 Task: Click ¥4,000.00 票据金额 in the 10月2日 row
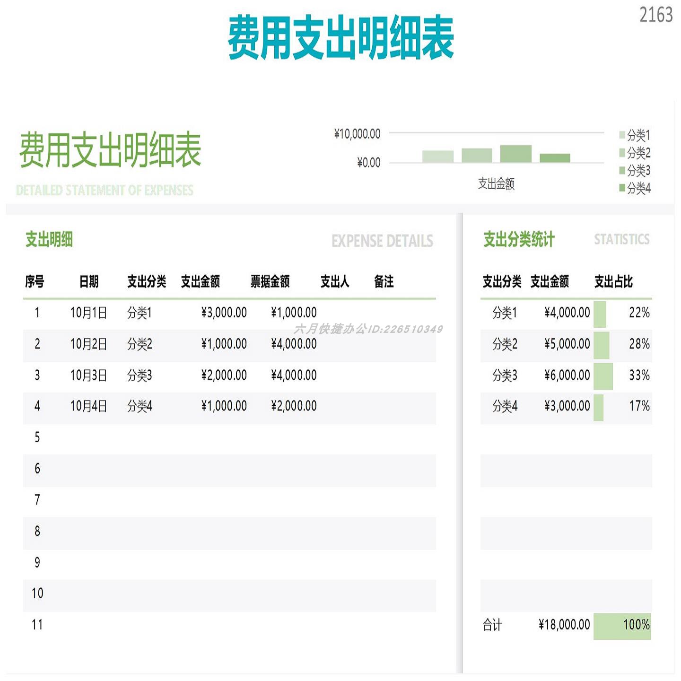pyautogui.click(x=294, y=344)
